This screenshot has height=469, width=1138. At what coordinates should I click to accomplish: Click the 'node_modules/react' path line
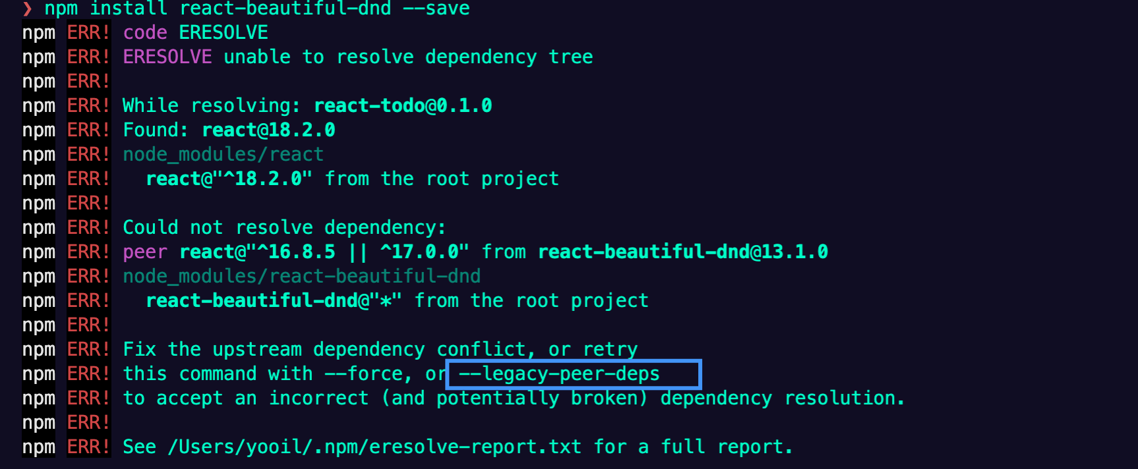point(224,154)
